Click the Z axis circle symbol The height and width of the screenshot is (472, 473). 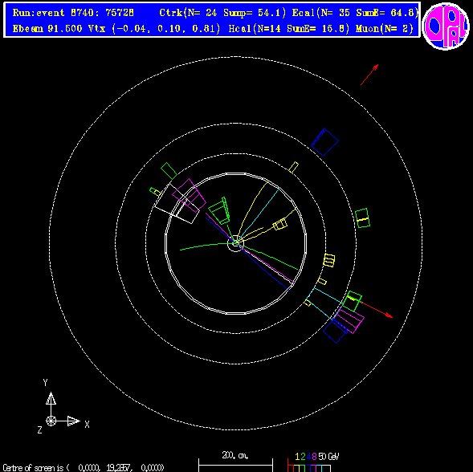point(51,421)
